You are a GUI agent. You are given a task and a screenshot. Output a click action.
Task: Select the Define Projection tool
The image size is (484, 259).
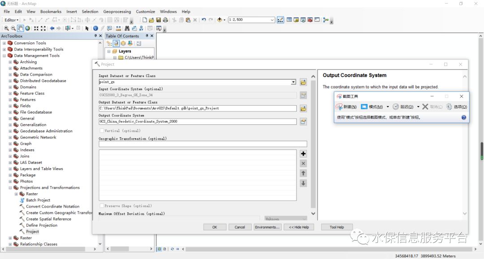coord(42,225)
